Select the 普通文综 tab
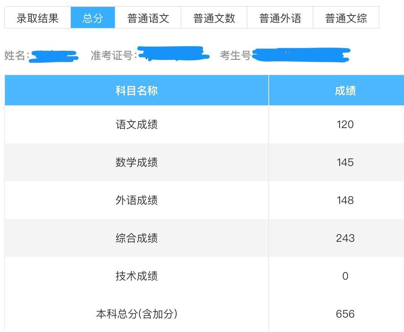 coord(346,18)
